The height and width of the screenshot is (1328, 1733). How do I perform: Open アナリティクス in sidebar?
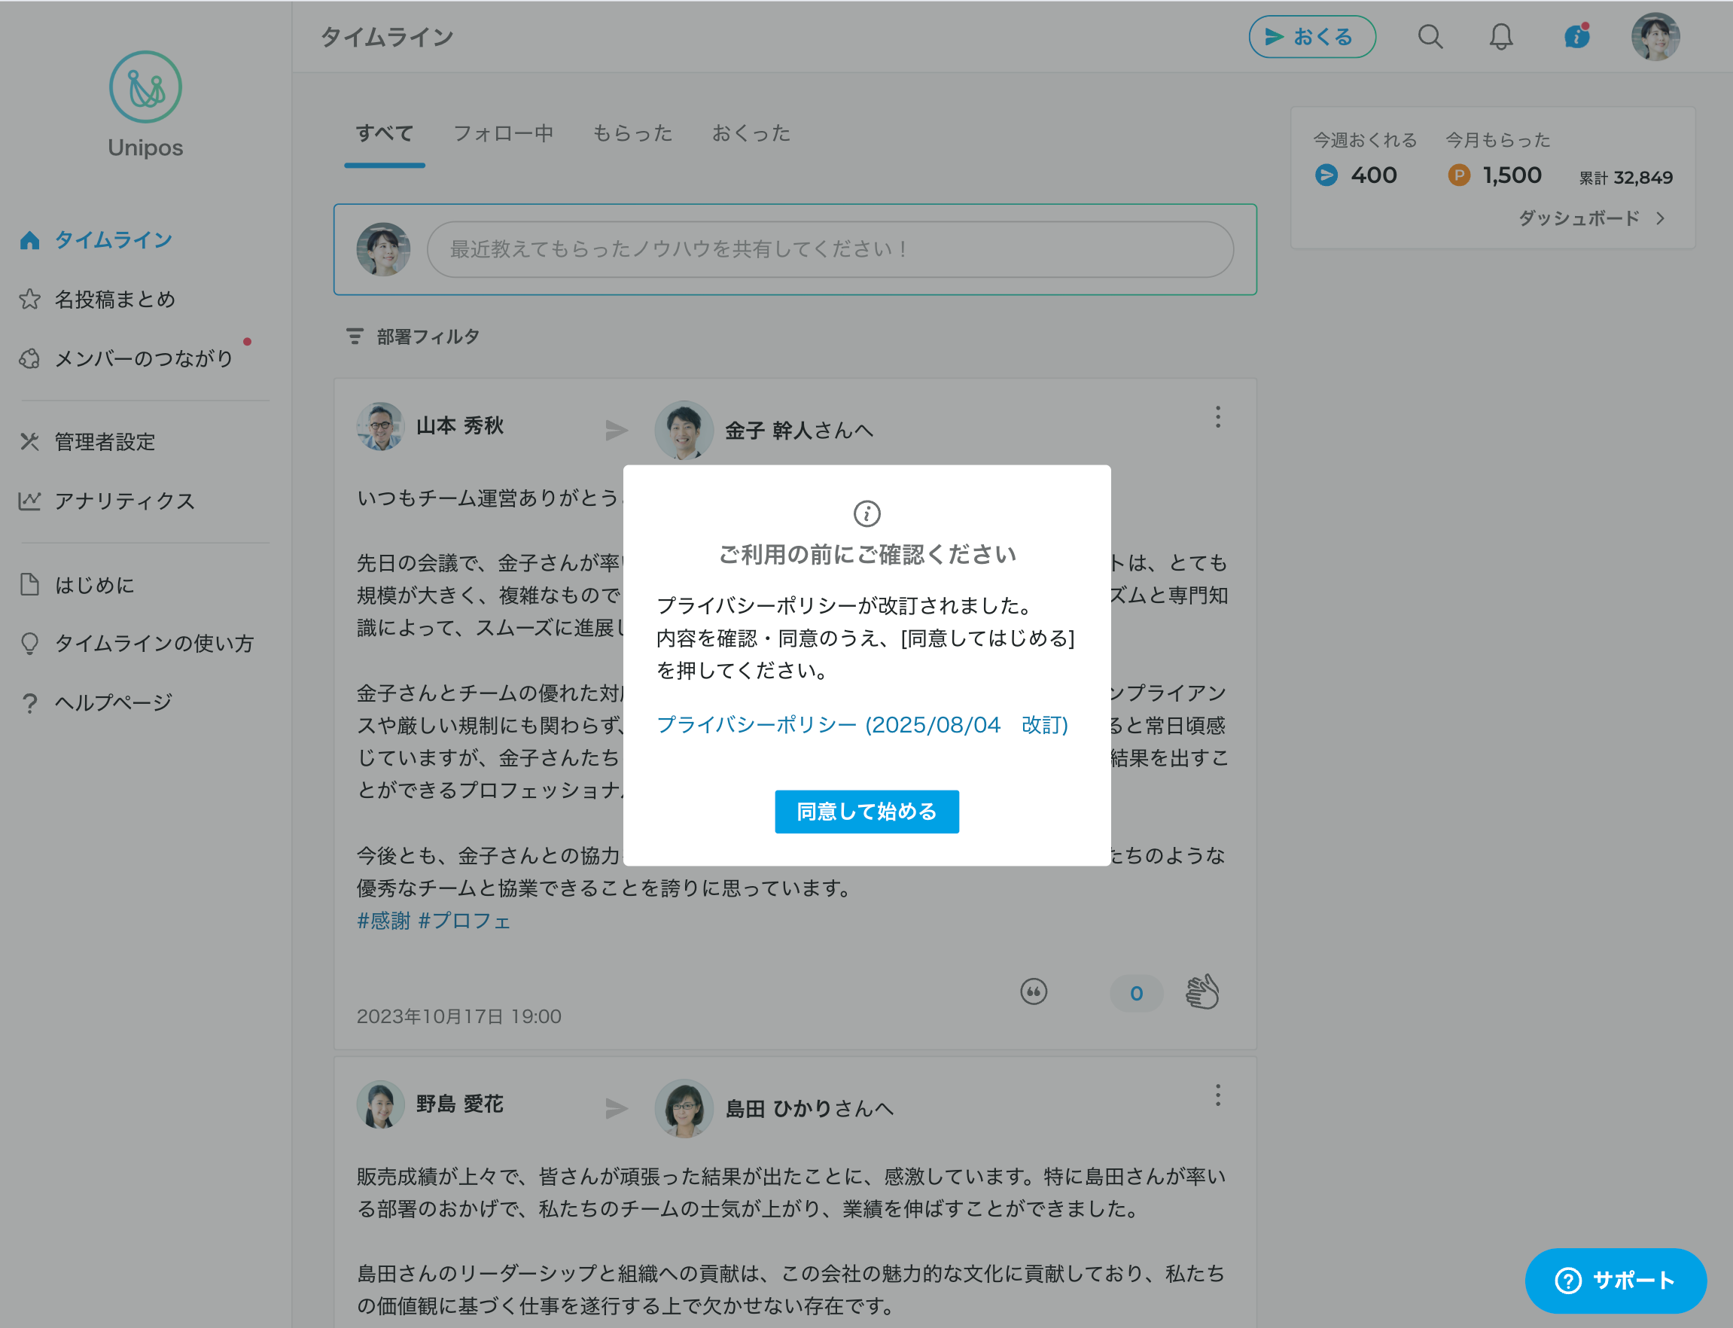(124, 501)
